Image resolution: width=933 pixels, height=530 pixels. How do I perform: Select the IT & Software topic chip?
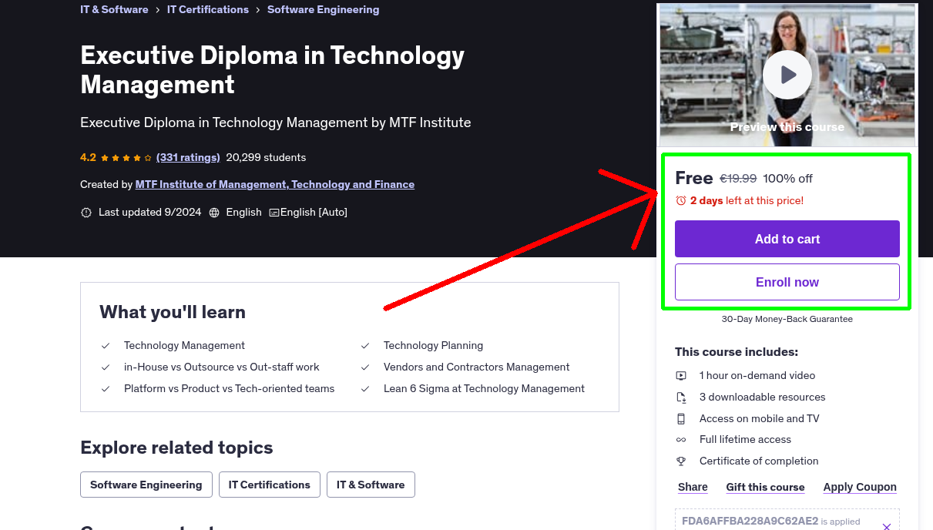tap(371, 485)
